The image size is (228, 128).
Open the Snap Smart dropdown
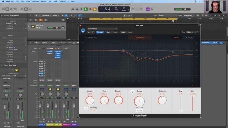click(x=168, y=15)
